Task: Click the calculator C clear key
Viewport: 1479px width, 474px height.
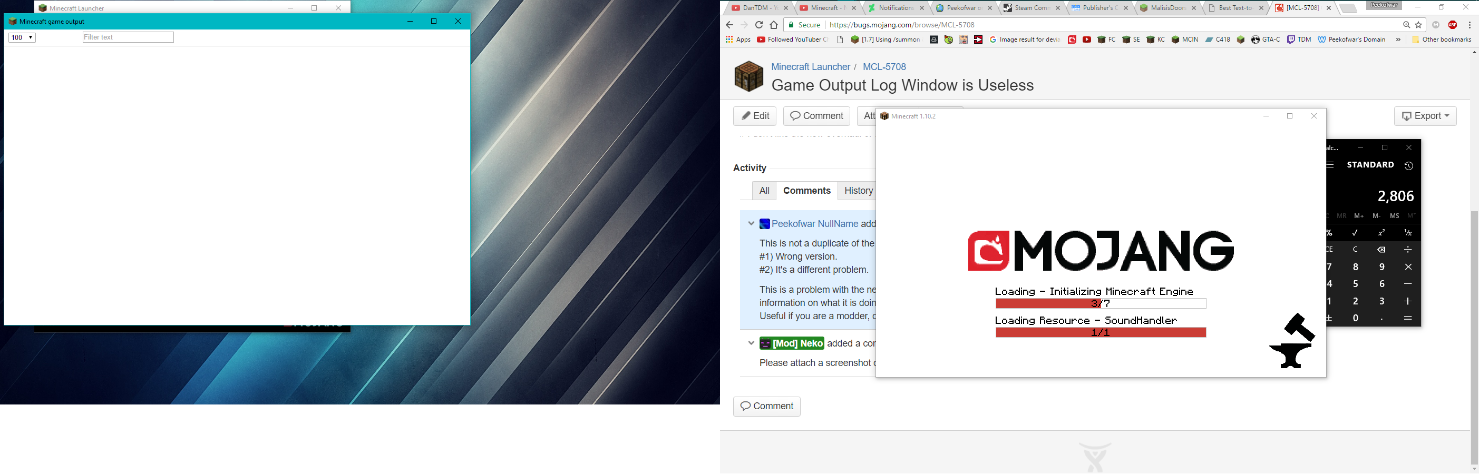Action: 1355,250
